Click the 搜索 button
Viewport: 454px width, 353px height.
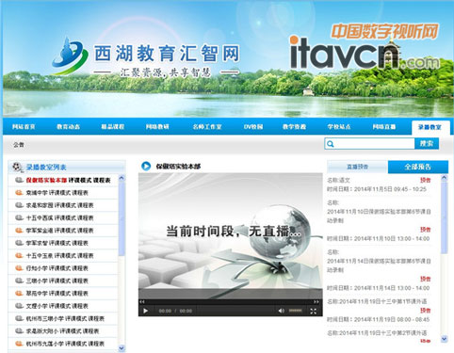[427, 143]
